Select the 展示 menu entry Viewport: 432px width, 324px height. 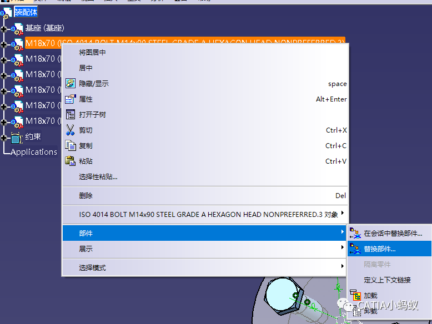(x=205, y=249)
